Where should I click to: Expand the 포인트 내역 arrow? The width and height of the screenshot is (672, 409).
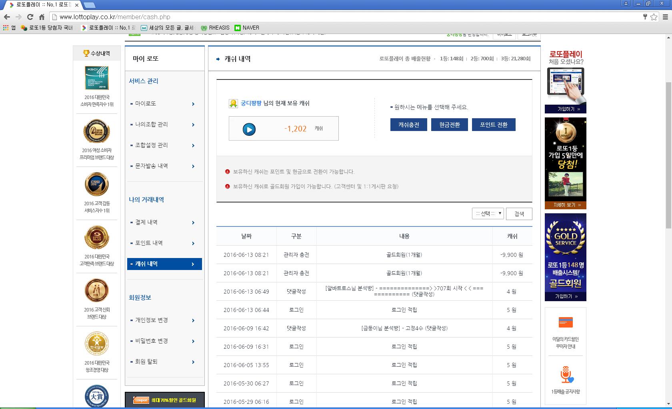click(193, 243)
